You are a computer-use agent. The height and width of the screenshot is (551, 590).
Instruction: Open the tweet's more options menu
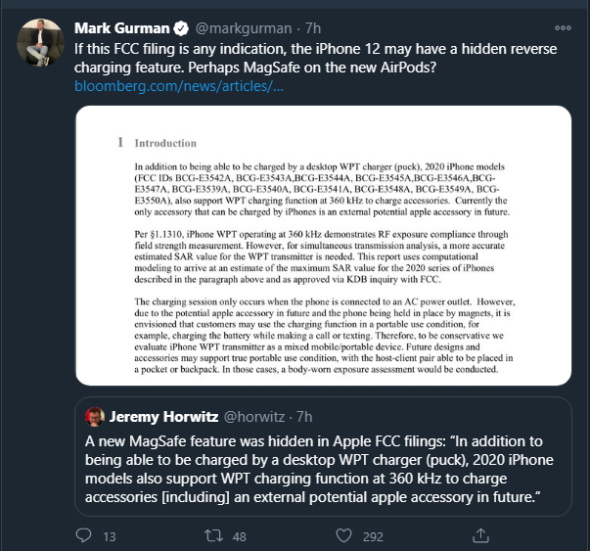563,28
